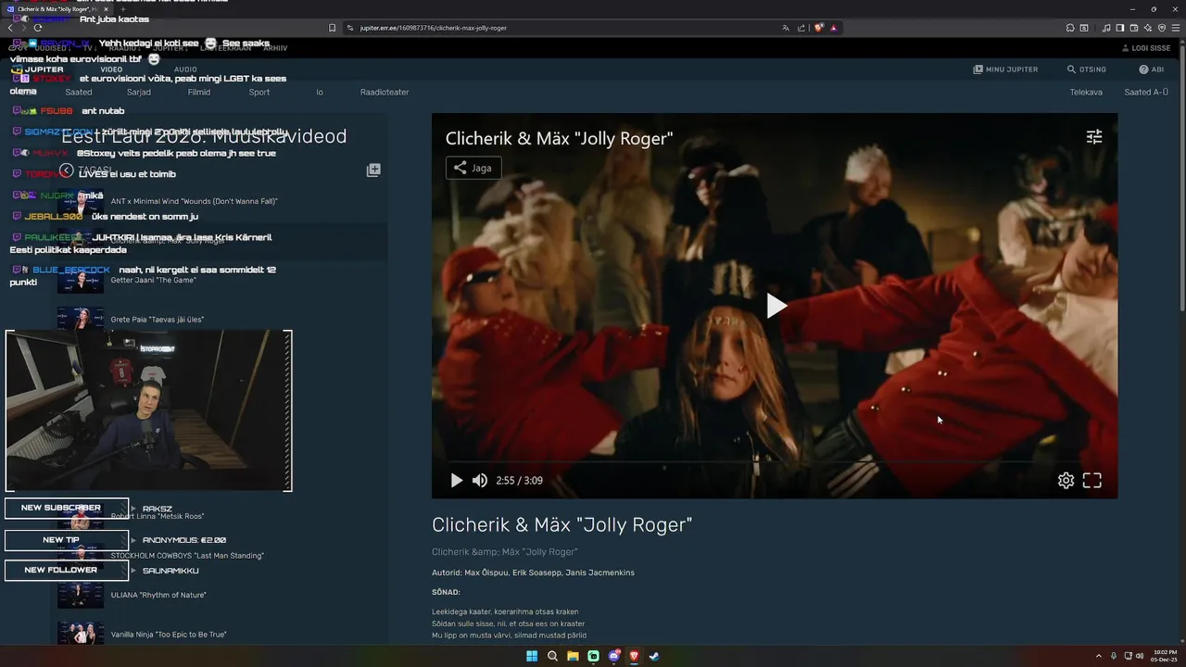The width and height of the screenshot is (1186, 667).
Task: Click the small play button in player controls
Action: pos(456,480)
